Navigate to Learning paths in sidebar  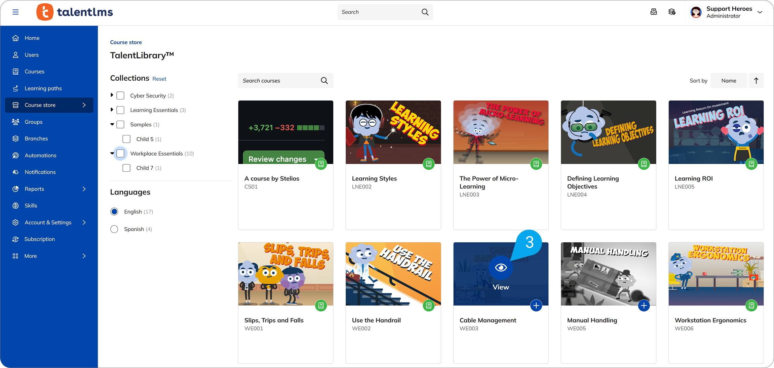(x=43, y=88)
